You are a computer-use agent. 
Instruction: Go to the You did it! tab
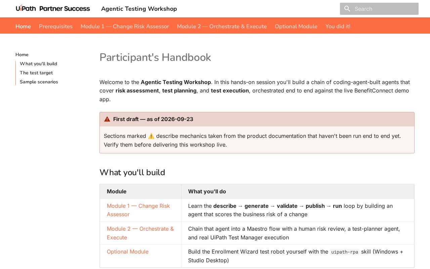tap(338, 26)
